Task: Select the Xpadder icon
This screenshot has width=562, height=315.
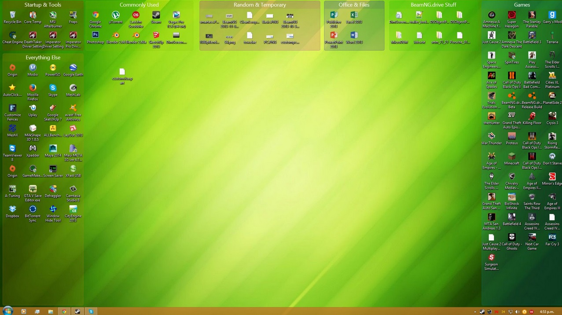Action: [x=33, y=151]
